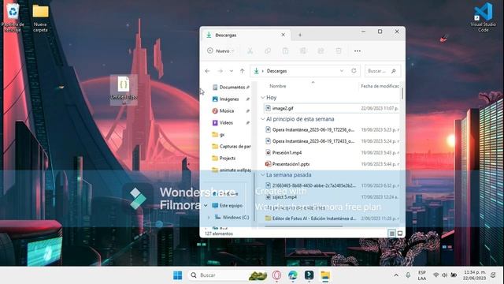This screenshot has height=284, width=504.
Task: Select the Nueva carpeta desktop folder
Action: tap(40, 17)
